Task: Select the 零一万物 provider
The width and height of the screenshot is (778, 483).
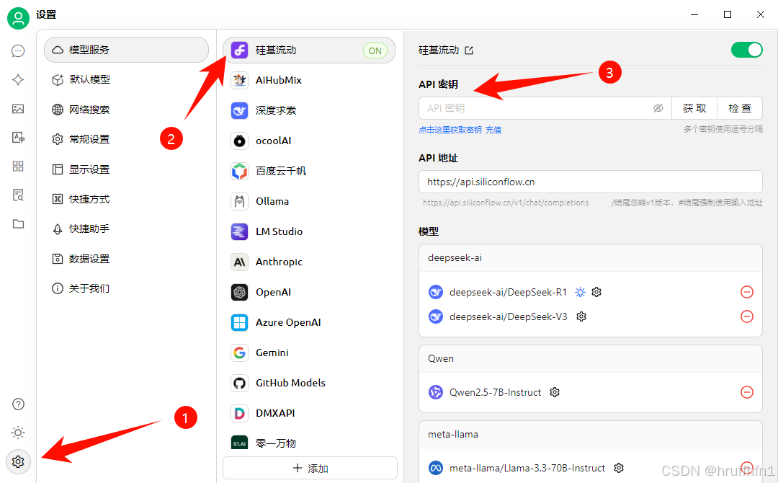Action: 308,443
